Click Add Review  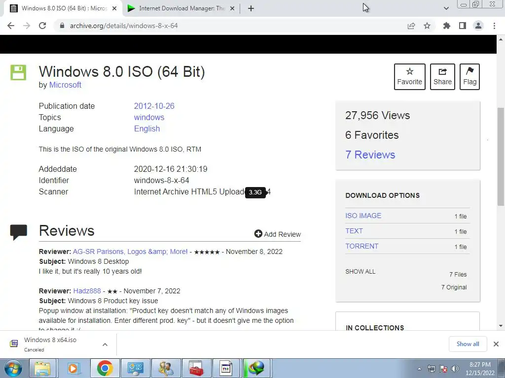click(x=278, y=234)
